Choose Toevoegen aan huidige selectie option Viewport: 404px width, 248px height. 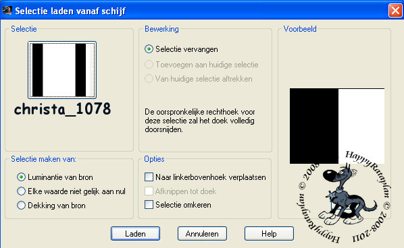tap(149, 65)
